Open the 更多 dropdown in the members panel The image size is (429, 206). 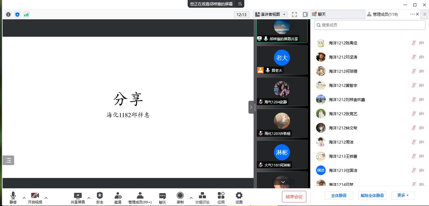tap(403, 195)
